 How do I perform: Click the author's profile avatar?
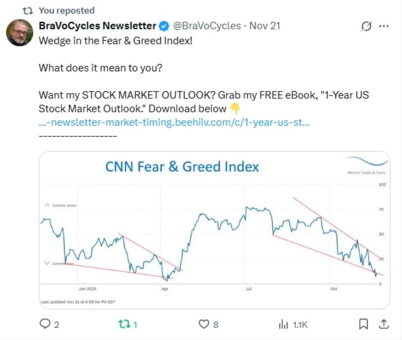[19, 33]
